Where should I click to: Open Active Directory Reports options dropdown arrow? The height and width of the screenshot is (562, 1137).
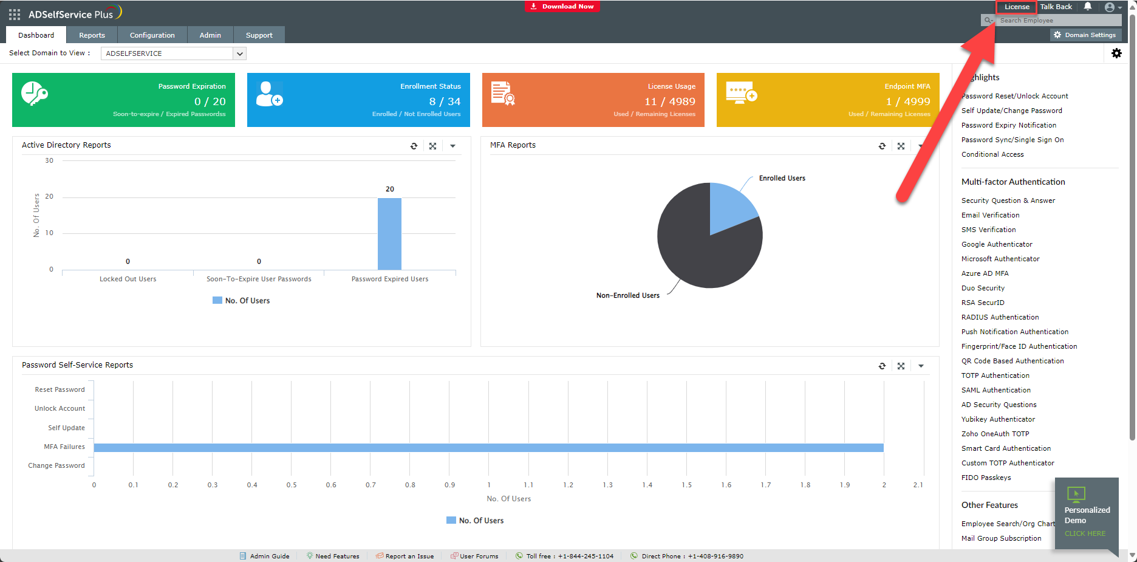(x=452, y=146)
